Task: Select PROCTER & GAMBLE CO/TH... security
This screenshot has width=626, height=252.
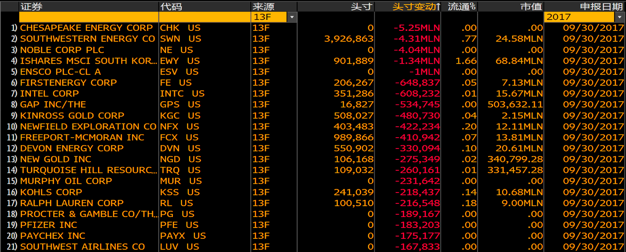Action: (x=89, y=214)
